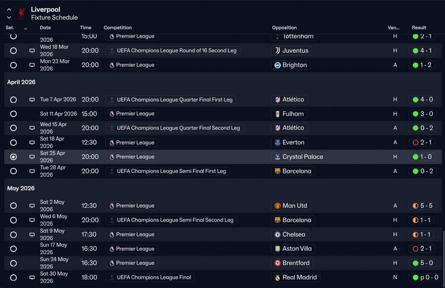Collapse the April 2026 month group

click(x=21, y=82)
